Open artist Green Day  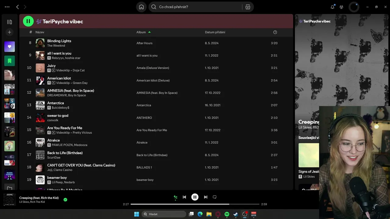click(80, 83)
